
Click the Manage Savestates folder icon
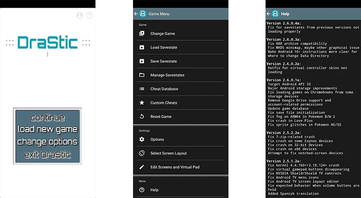coord(142,75)
